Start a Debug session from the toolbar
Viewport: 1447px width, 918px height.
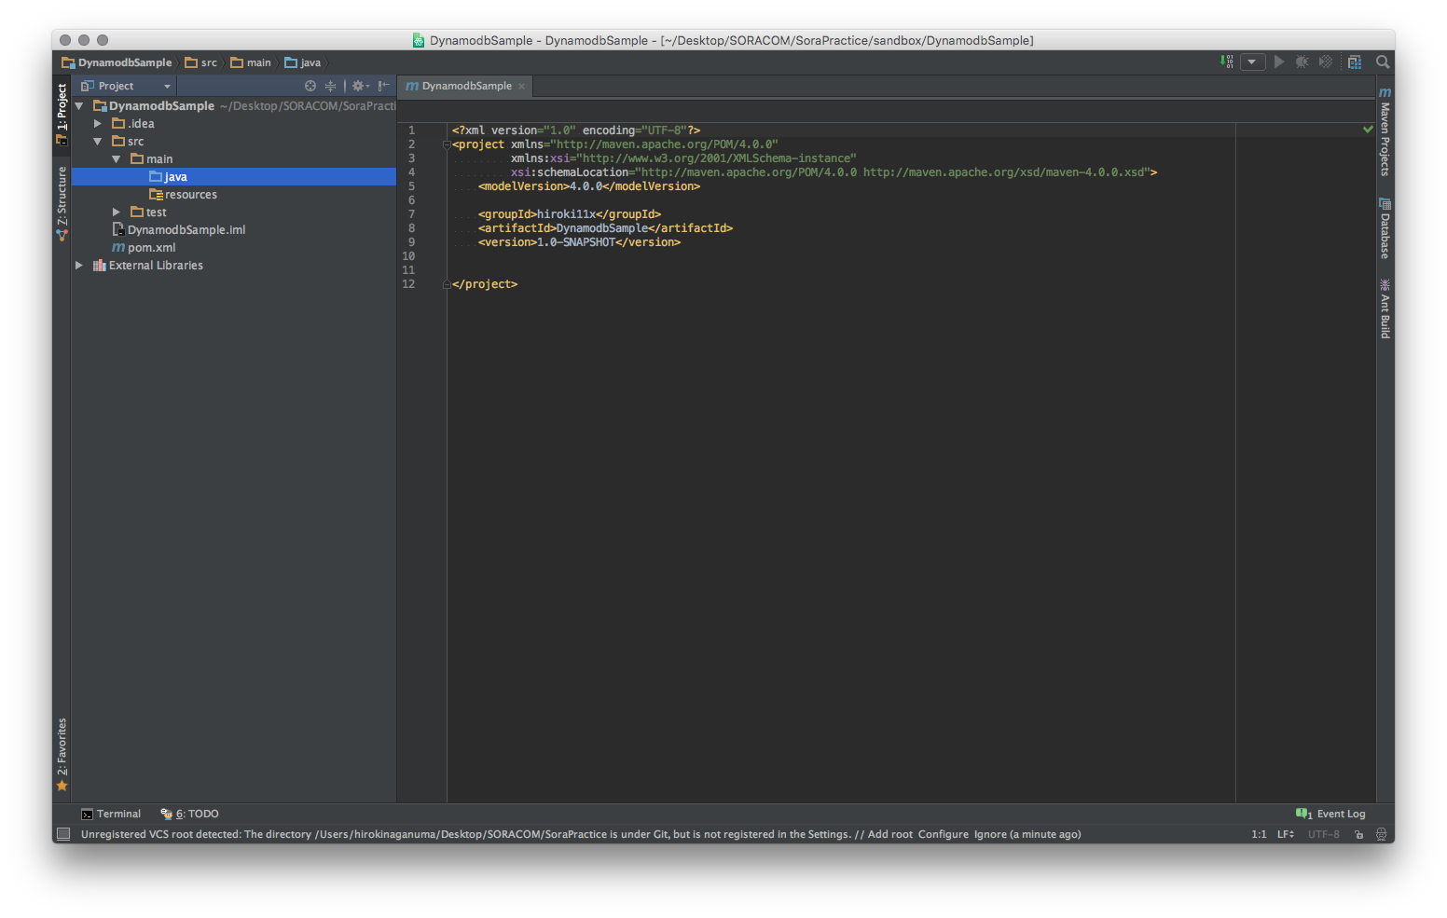pyautogui.click(x=1302, y=62)
